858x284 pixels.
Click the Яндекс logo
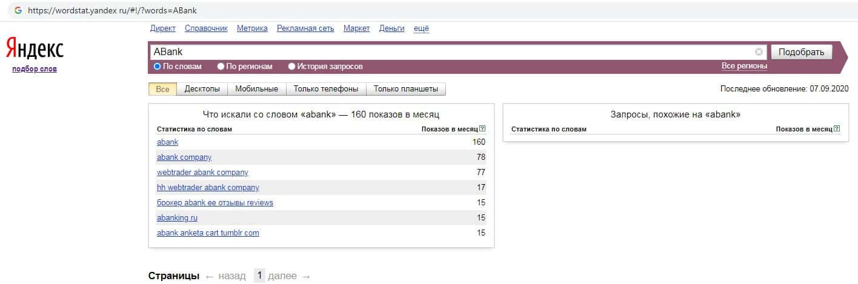[x=35, y=48]
